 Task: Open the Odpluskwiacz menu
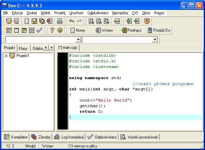tap(98, 13)
